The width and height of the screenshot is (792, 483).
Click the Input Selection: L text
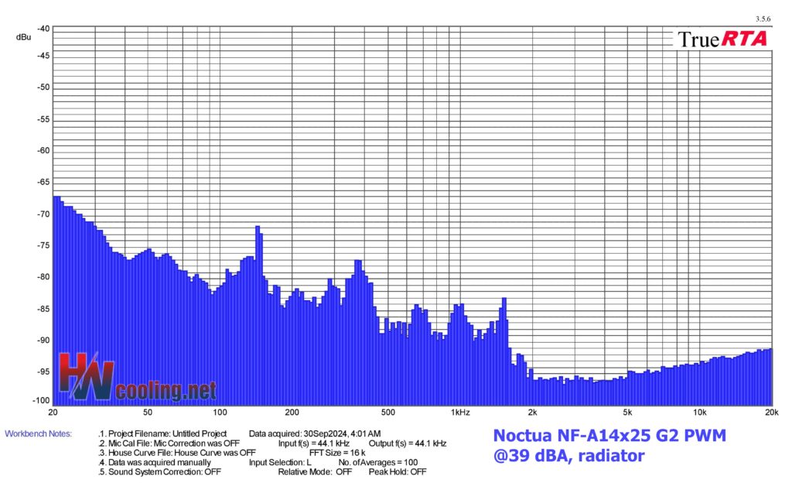pos(279,462)
